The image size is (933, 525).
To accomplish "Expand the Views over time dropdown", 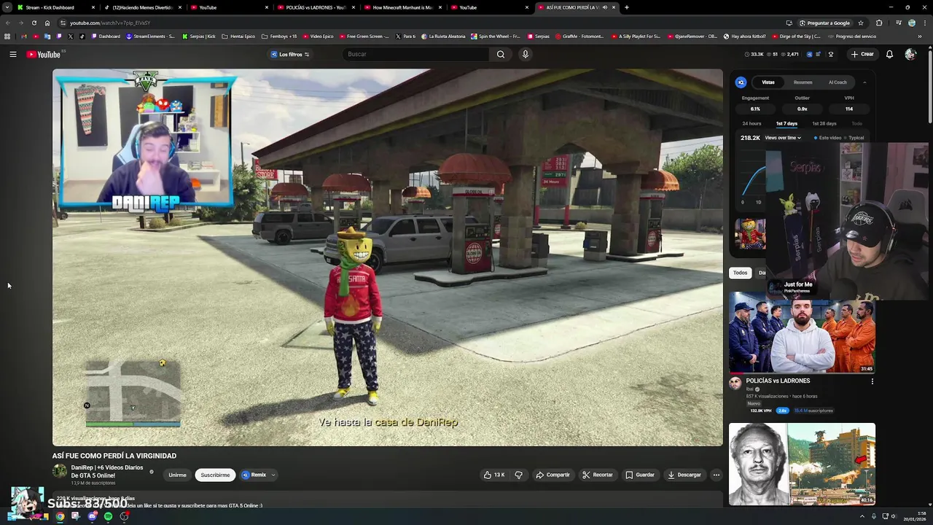I will (783, 138).
